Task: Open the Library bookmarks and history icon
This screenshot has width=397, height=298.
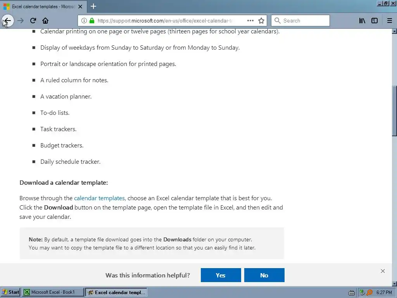Action: tap(362, 21)
